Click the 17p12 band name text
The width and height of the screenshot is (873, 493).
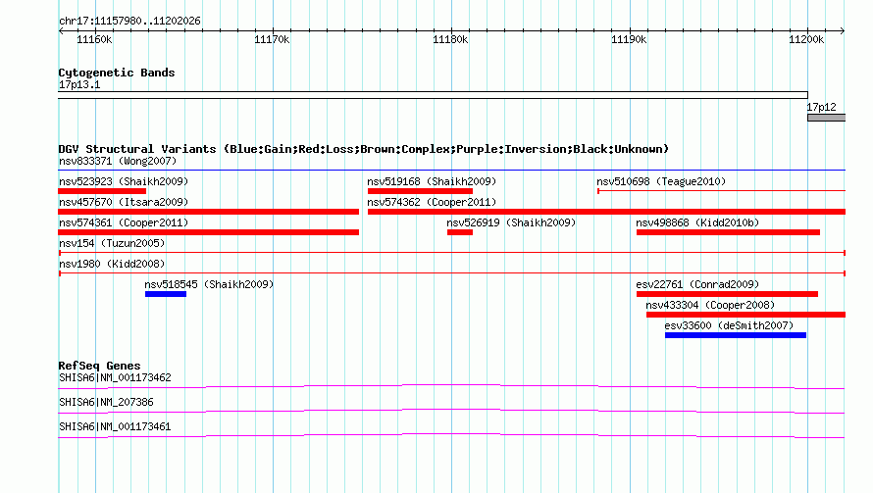[821, 108]
